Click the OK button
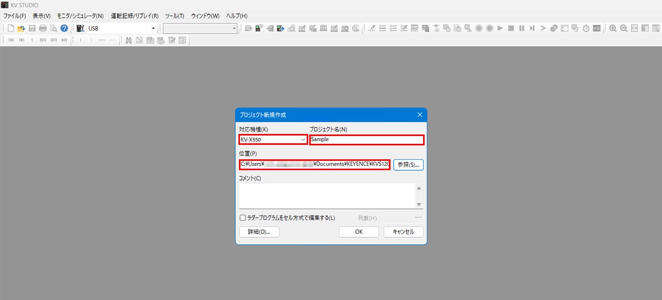Screen dimensions: 662x300 [358, 232]
